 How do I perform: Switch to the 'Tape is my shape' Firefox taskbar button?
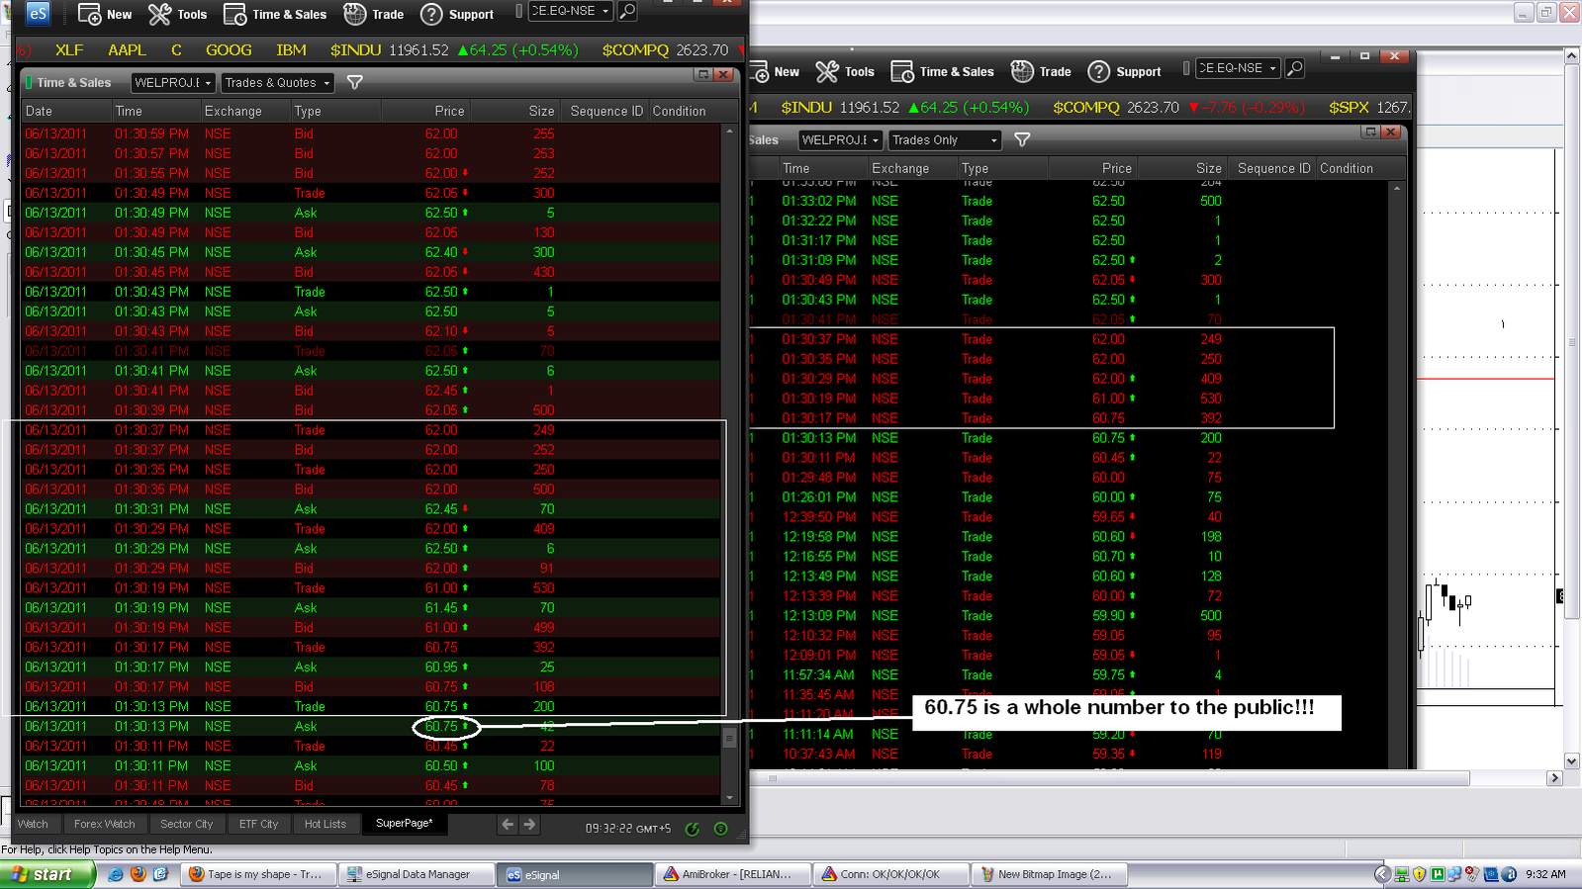click(257, 874)
